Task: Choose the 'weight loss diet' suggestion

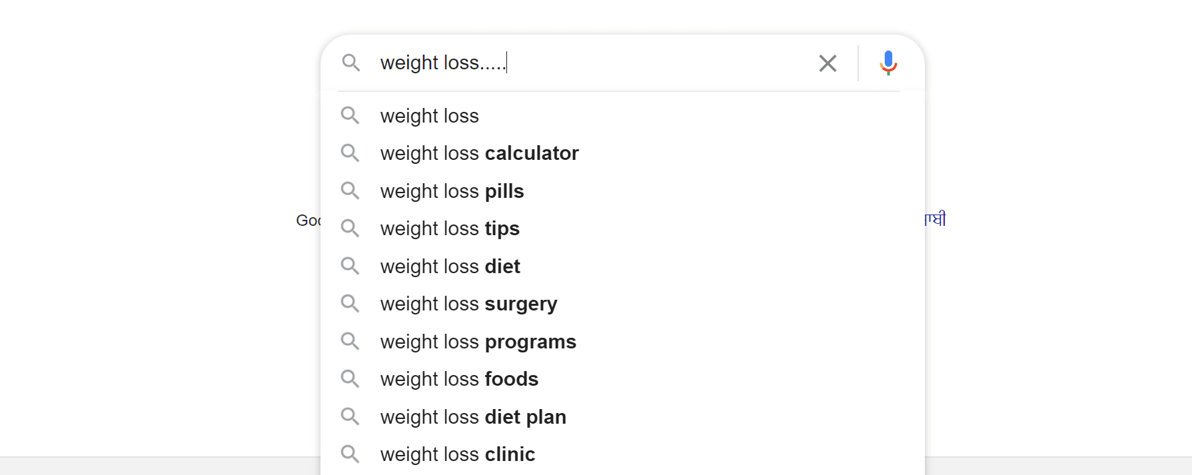Action: point(450,266)
